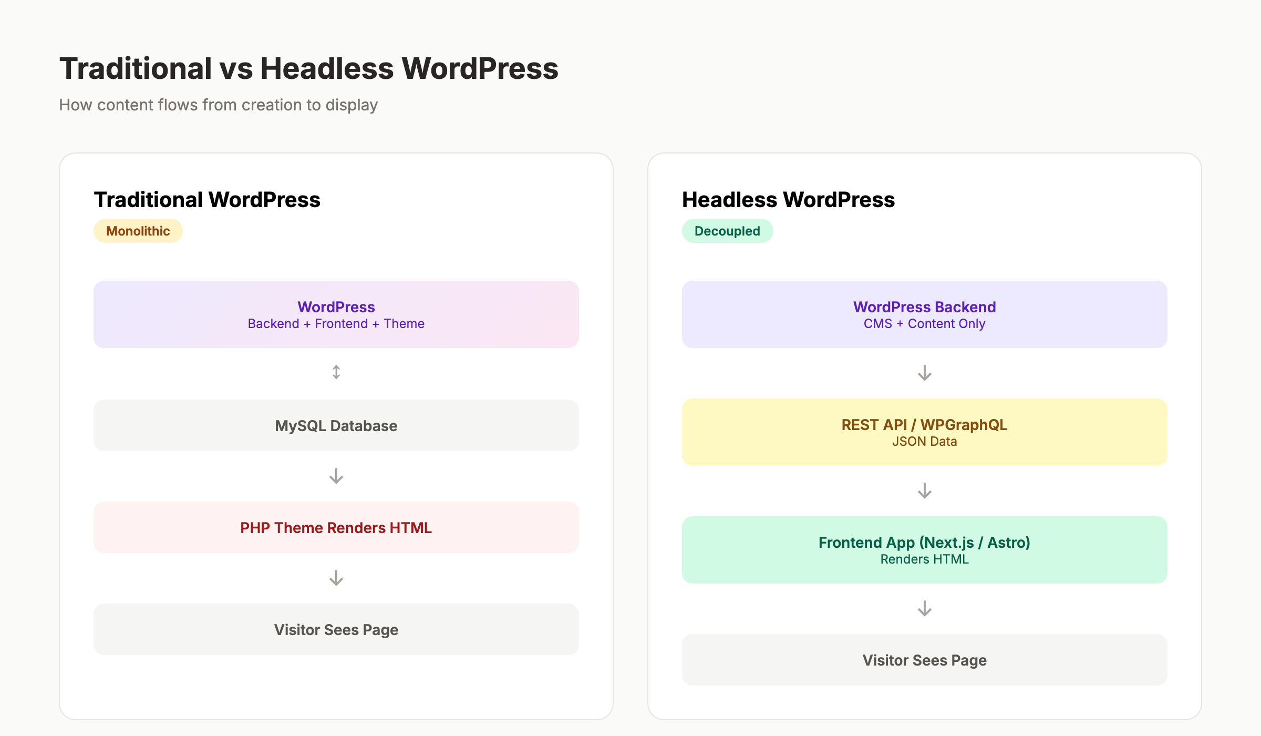Switch to the Traditional WordPress section
The image size is (1261, 736).
[x=207, y=199]
